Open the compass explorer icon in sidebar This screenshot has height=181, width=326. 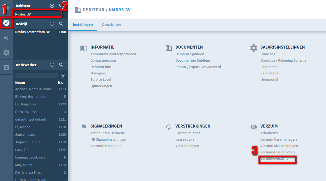click(6, 23)
